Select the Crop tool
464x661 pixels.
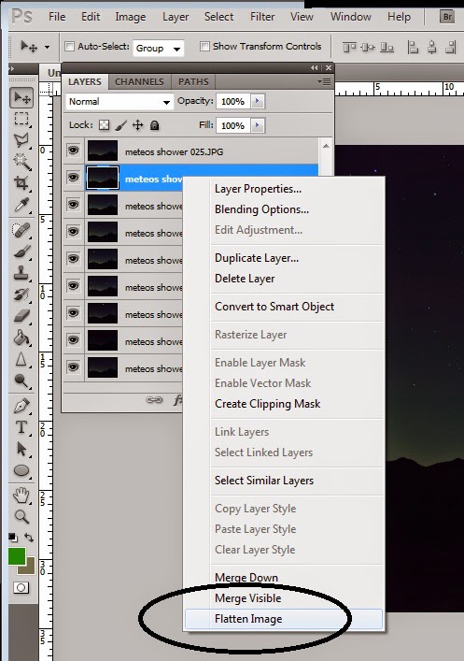coord(21,183)
